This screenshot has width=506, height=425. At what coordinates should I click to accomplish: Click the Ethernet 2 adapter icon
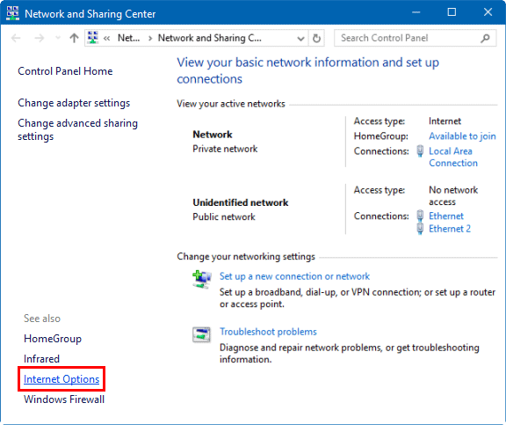click(x=420, y=229)
